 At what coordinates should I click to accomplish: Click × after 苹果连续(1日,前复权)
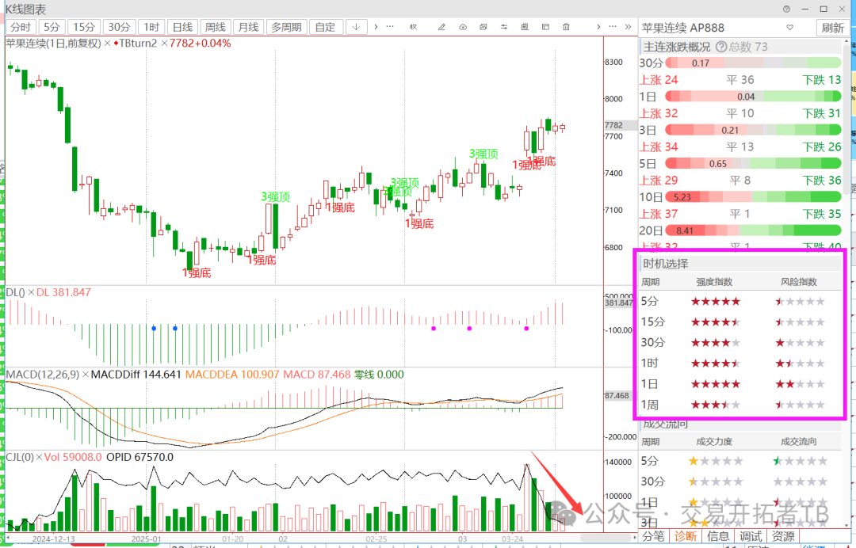click(x=107, y=43)
